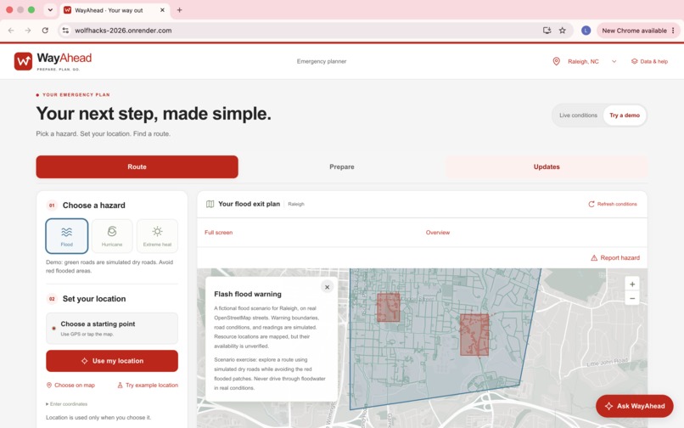
Task: Select the Try a demo option
Action: [625, 115]
